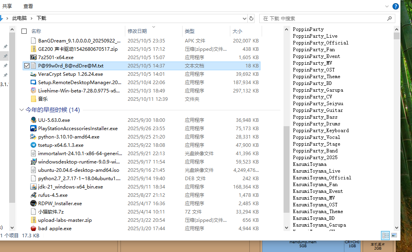Sort files by 修改日期 column header
This screenshot has height=252, width=412.
tap(137, 31)
